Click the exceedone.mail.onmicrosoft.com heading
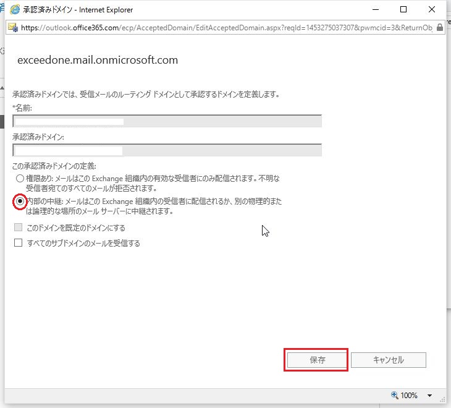The width and height of the screenshot is (451, 408). 98,61
